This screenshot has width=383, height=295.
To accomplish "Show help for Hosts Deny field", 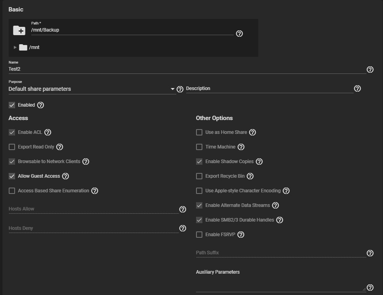I will click(x=183, y=228).
